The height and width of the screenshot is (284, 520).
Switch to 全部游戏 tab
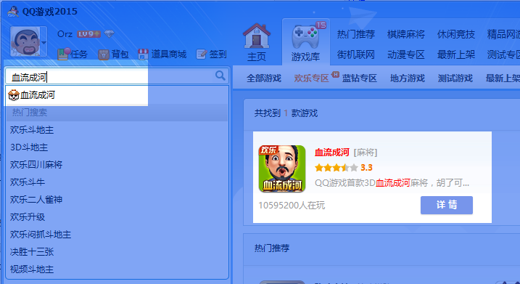[x=264, y=78]
